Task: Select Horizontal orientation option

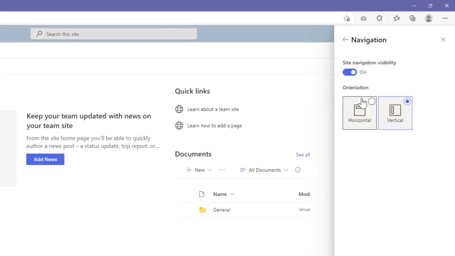Action: pyautogui.click(x=360, y=113)
